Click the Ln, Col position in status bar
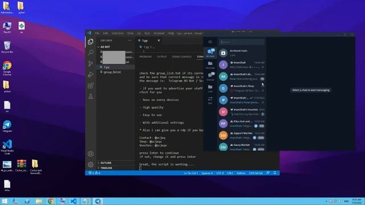The image size is (365, 205). click(x=190, y=173)
